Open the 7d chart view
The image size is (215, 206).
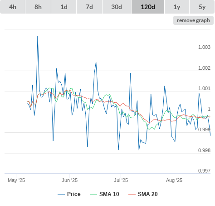click(89, 7)
